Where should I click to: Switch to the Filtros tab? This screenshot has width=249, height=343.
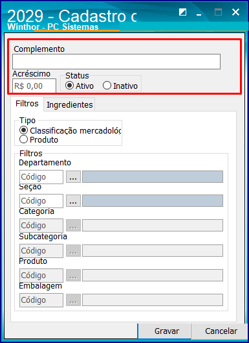pyautogui.click(x=27, y=104)
